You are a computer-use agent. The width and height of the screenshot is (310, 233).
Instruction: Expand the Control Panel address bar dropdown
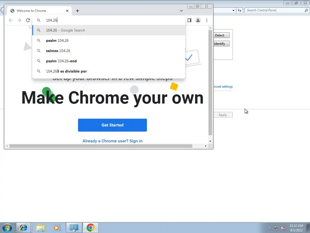pyautogui.click(x=233, y=10)
